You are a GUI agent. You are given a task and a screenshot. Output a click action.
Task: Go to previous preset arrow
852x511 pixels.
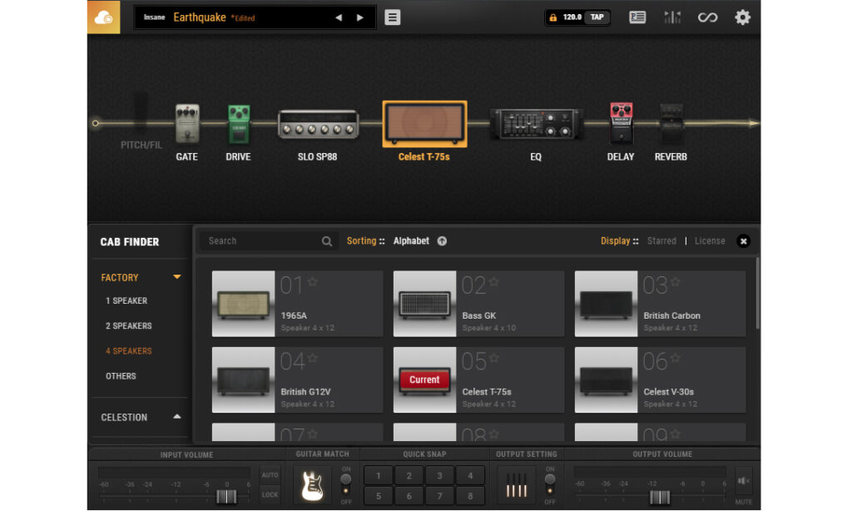coord(339,17)
